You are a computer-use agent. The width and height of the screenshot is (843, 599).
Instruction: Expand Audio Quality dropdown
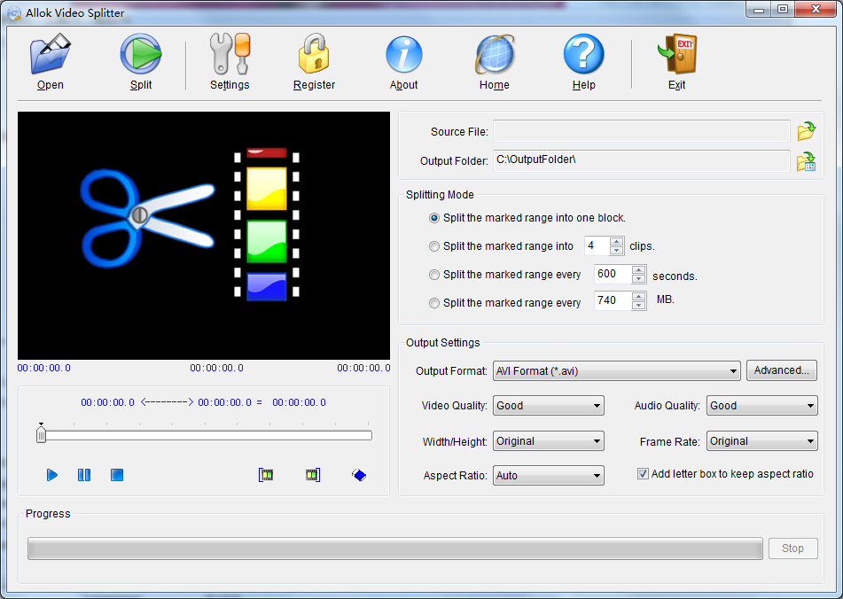click(761, 406)
